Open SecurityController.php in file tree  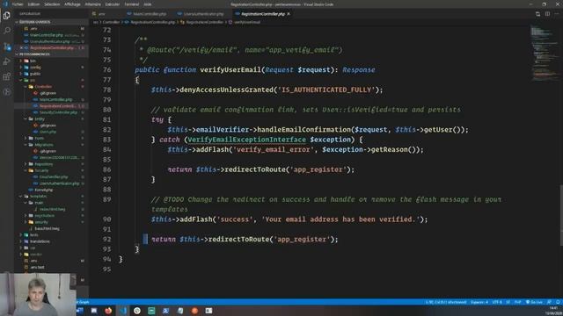58,112
